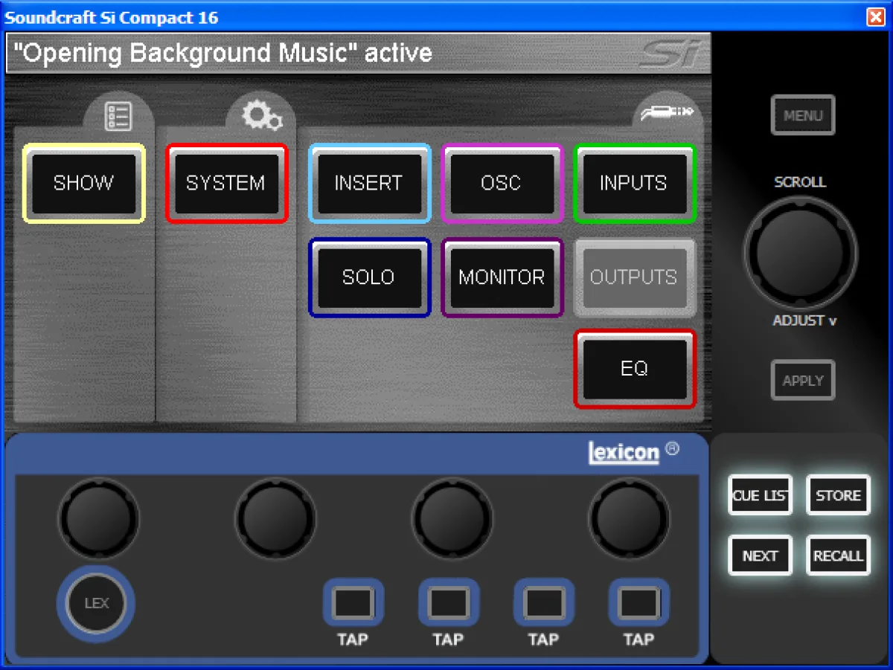Select the SOLO settings button
Viewport: 893px width, 670px height.
pos(368,277)
